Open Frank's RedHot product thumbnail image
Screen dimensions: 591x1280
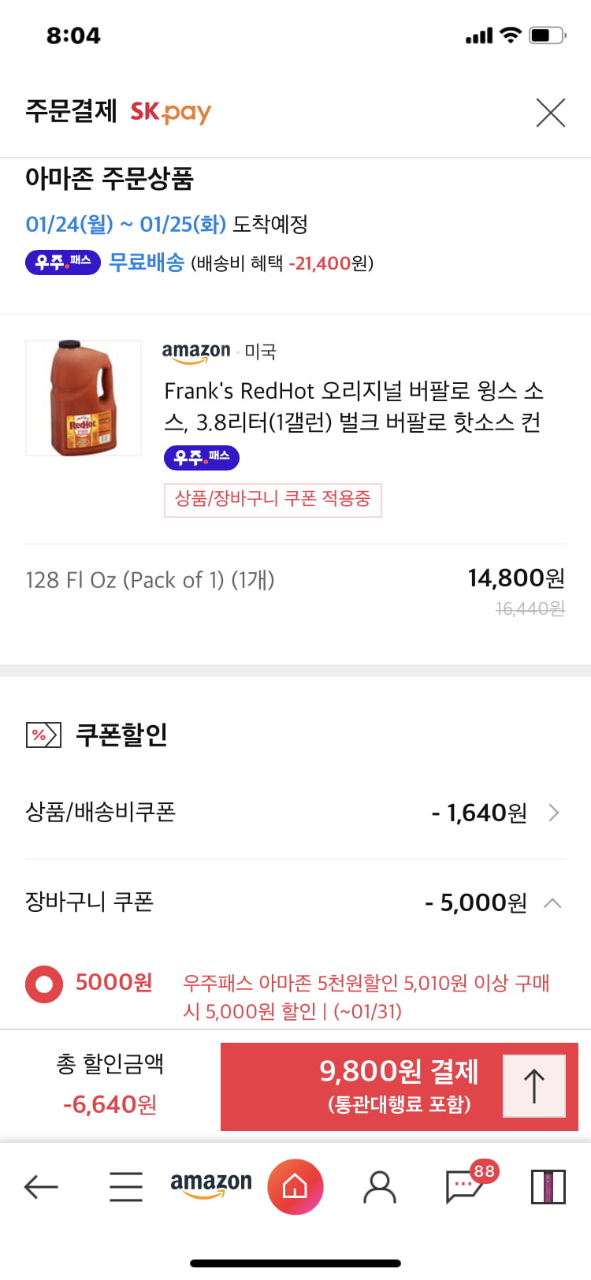[84, 398]
